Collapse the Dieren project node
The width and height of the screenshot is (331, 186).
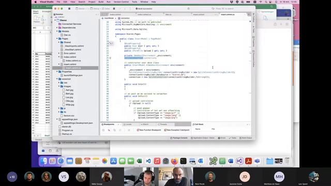(55, 20)
